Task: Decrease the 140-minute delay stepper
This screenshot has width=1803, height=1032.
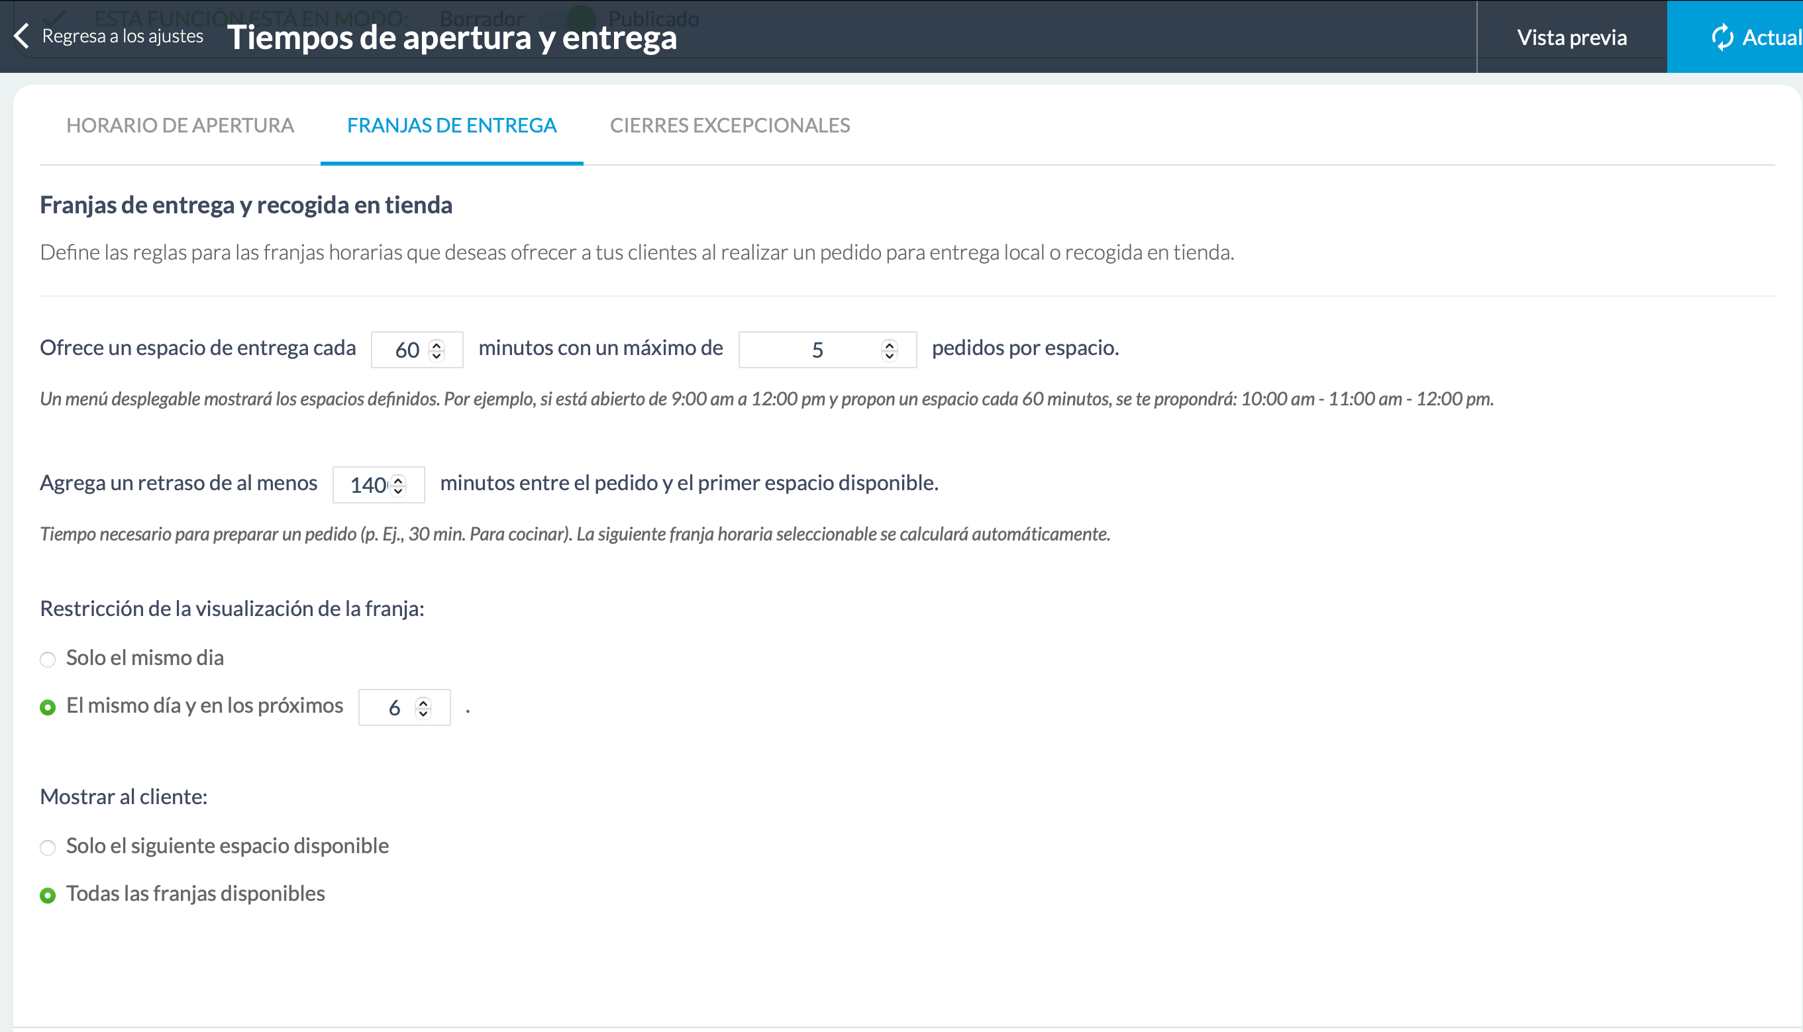Action: 398,490
